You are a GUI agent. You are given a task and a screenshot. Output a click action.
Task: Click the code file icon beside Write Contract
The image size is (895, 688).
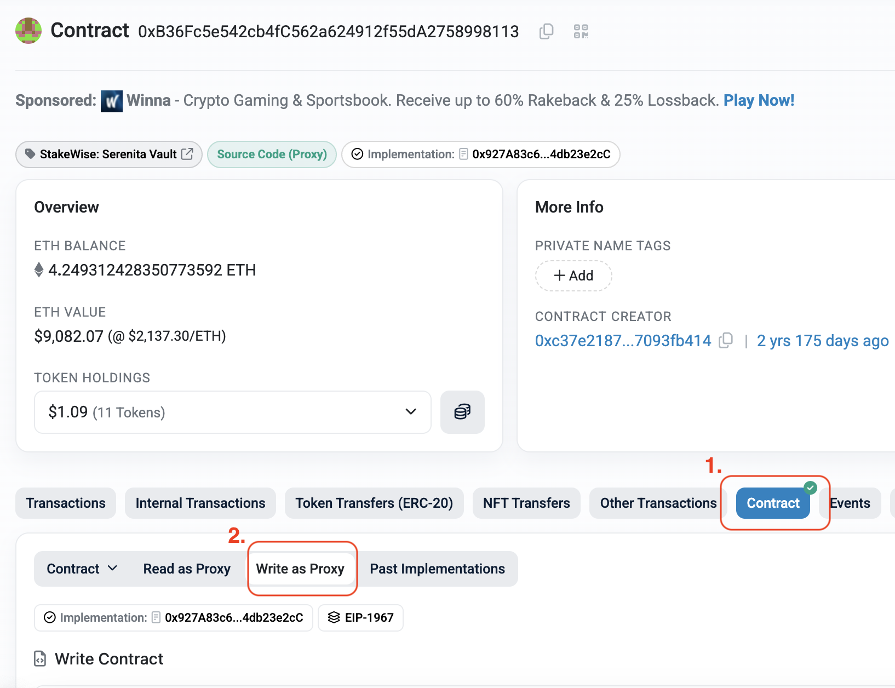click(x=40, y=658)
